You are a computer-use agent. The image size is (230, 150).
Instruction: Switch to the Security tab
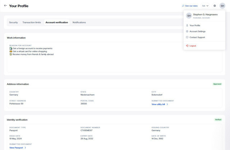[x=13, y=22]
